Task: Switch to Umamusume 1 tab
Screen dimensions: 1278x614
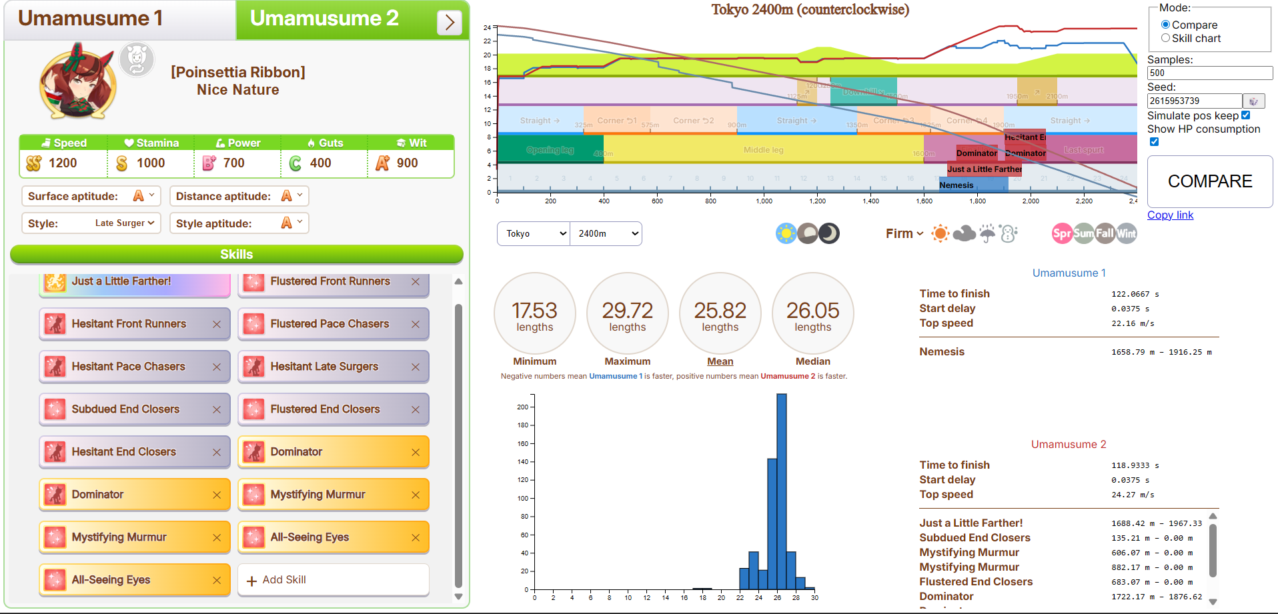Action: click(x=120, y=19)
